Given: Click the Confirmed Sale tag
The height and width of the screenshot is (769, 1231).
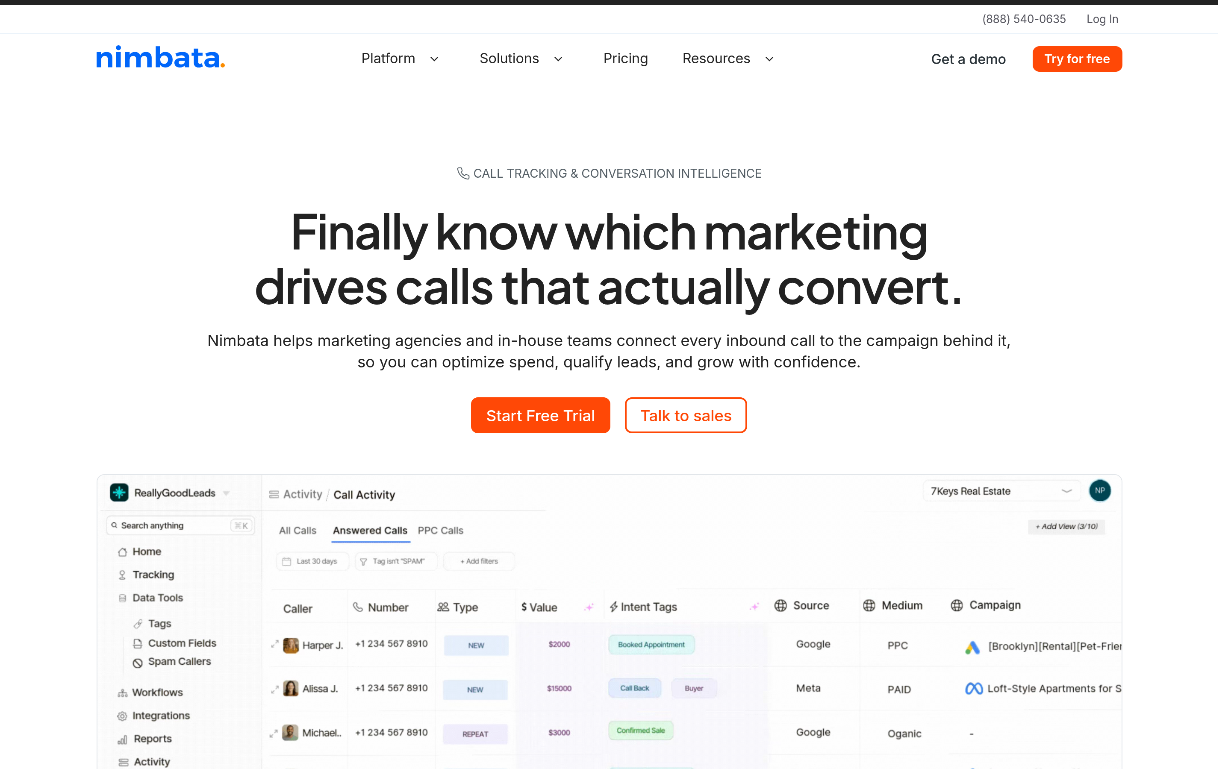Looking at the screenshot, I should click(x=640, y=731).
